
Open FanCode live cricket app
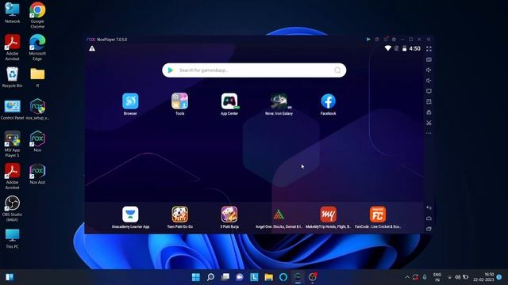tap(378, 215)
